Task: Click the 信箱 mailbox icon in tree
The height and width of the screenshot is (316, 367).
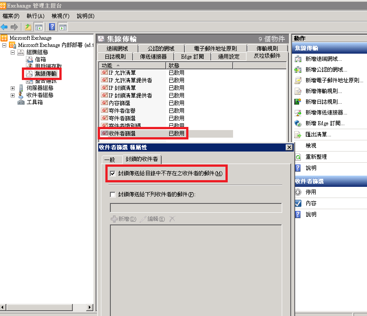Action: coord(29,59)
